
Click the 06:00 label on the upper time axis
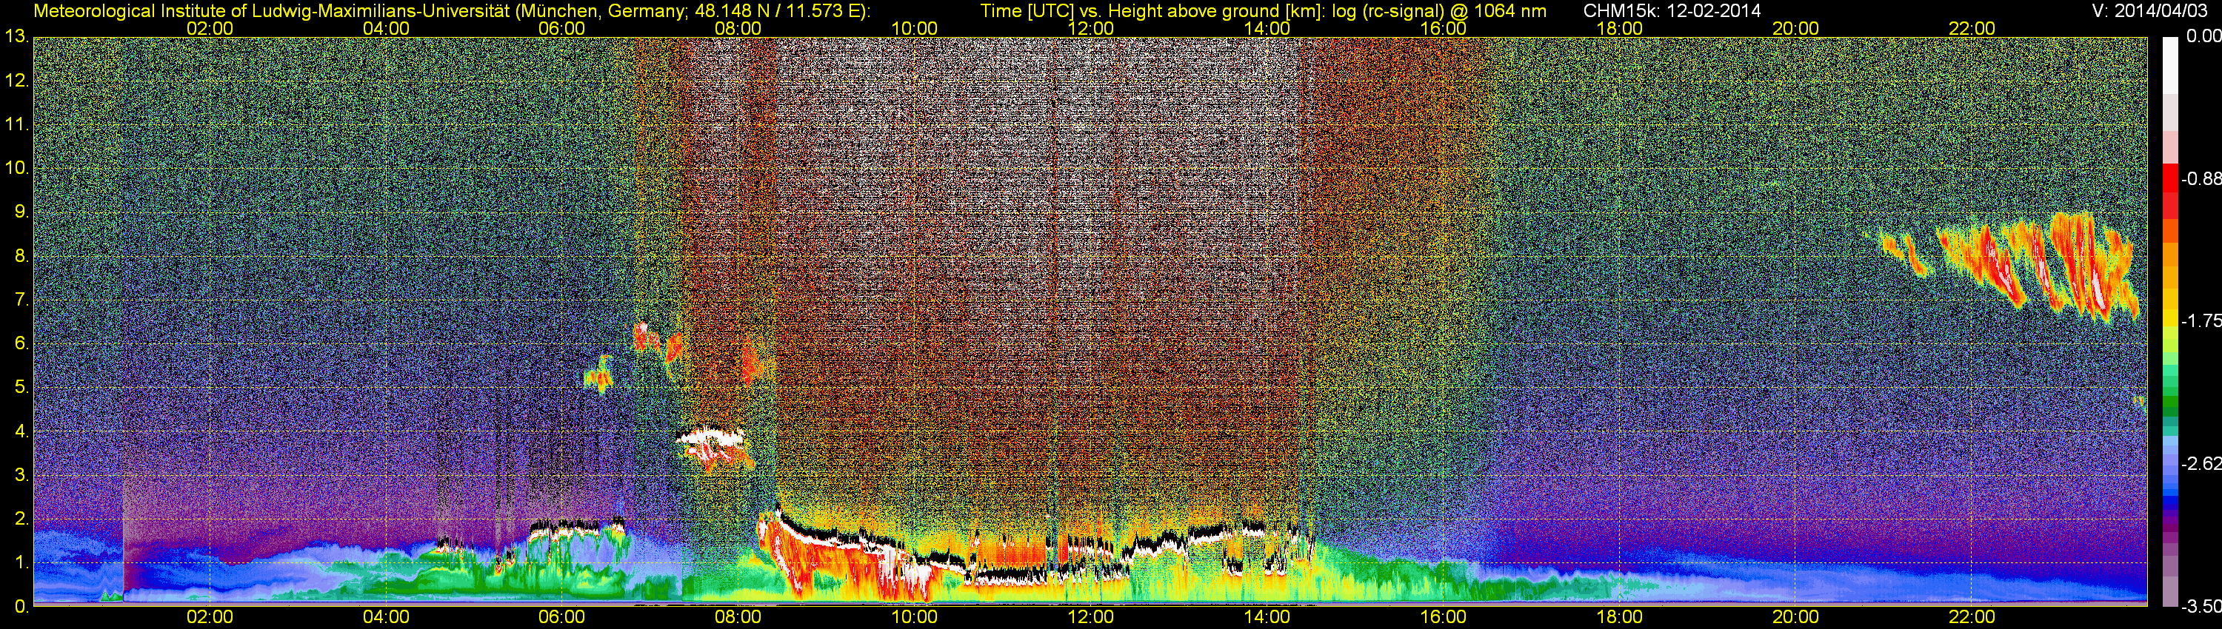(561, 28)
